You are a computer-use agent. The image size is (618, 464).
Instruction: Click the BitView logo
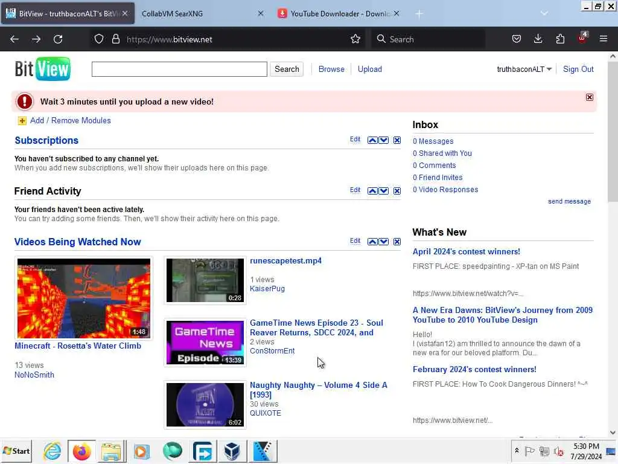point(43,69)
